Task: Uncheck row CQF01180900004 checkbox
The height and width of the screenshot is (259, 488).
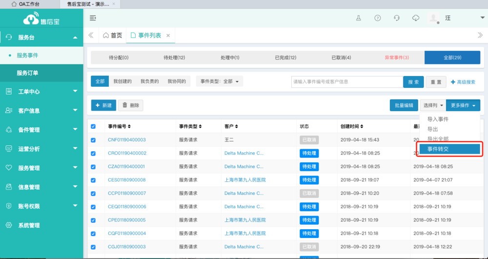Action: click(x=93, y=234)
